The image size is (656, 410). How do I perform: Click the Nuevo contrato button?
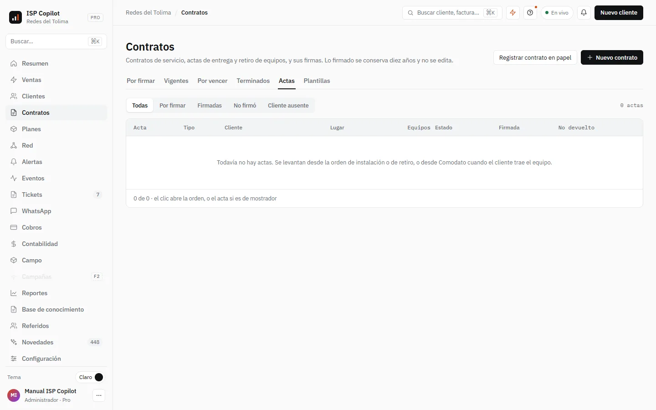click(612, 57)
